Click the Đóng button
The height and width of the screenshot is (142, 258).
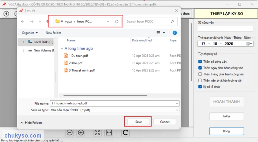click(x=226, y=131)
